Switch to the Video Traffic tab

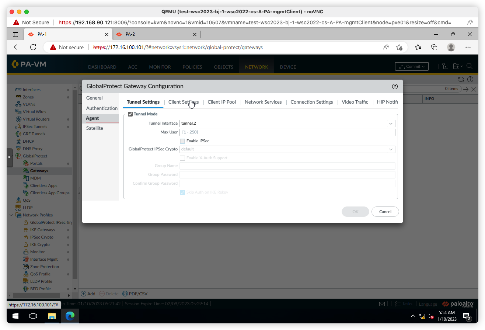355,102
